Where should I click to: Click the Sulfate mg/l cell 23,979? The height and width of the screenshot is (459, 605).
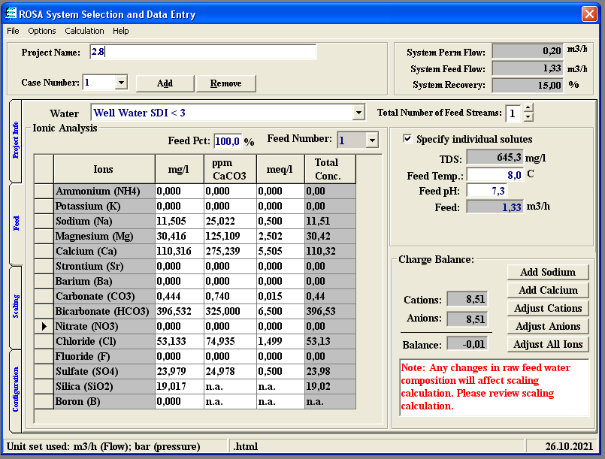[x=180, y=371]
